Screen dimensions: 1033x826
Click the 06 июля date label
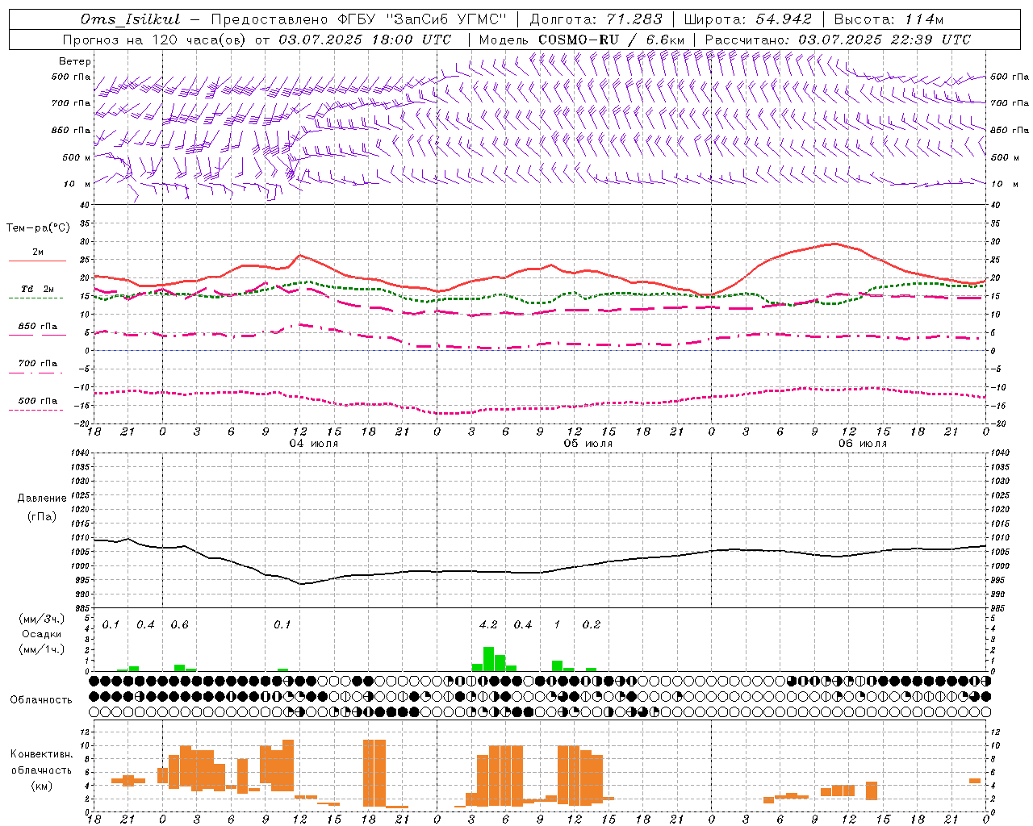(863, 444)
